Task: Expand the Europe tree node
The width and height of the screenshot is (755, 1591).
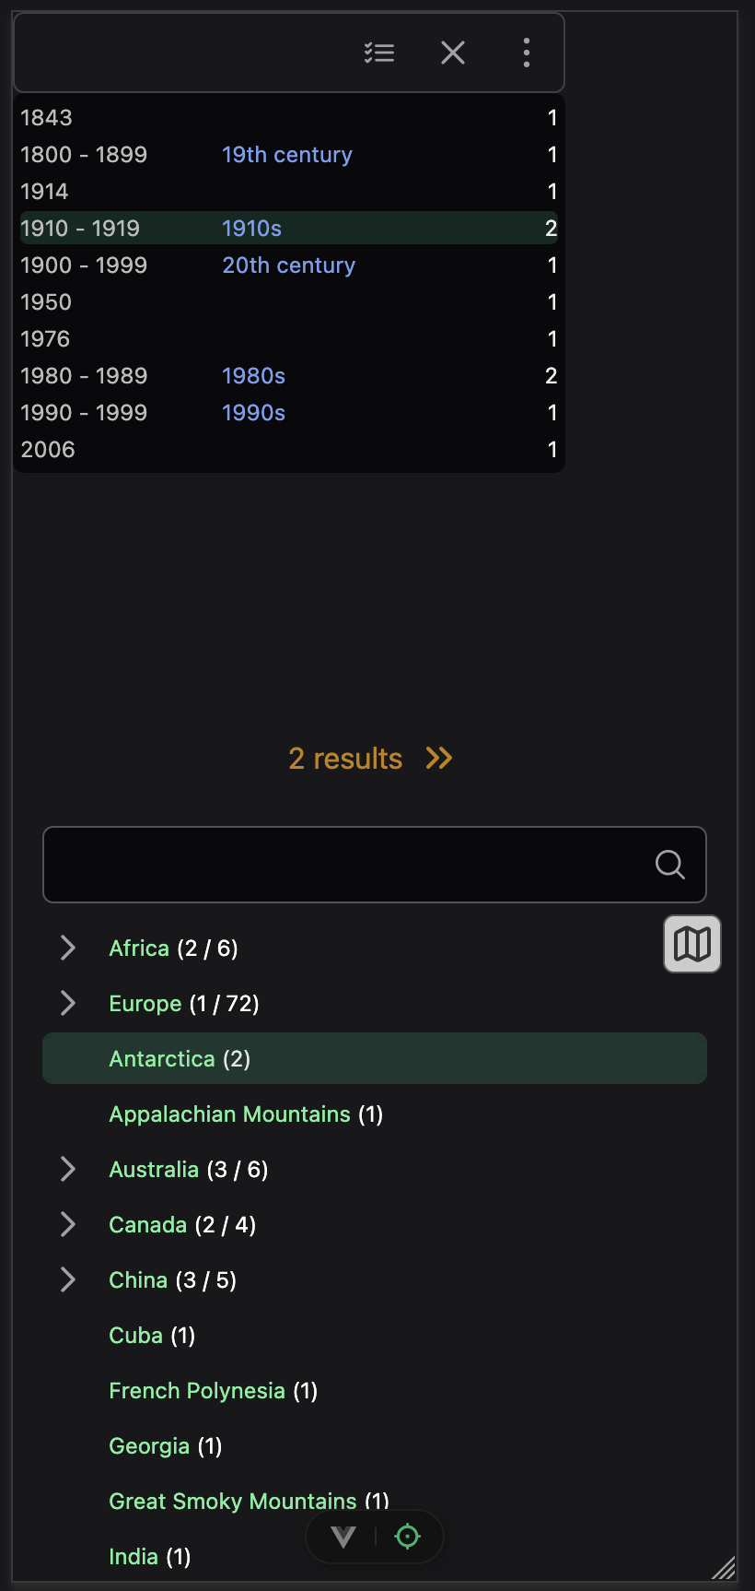Action: pyautogui.click(x=67, y=1003)
